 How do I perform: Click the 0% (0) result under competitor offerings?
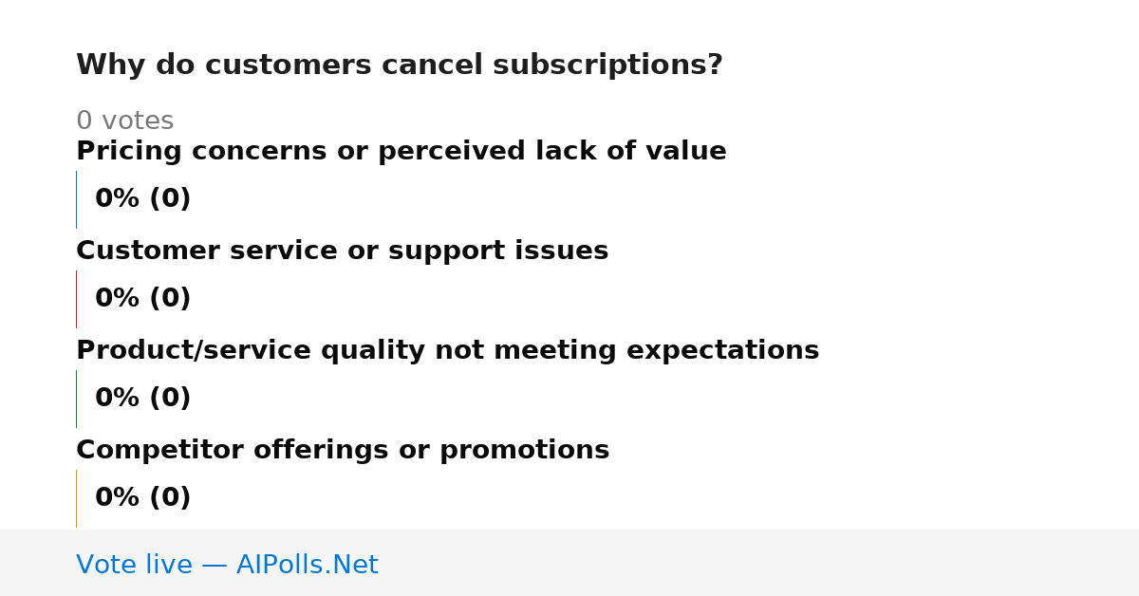point(143,498)
